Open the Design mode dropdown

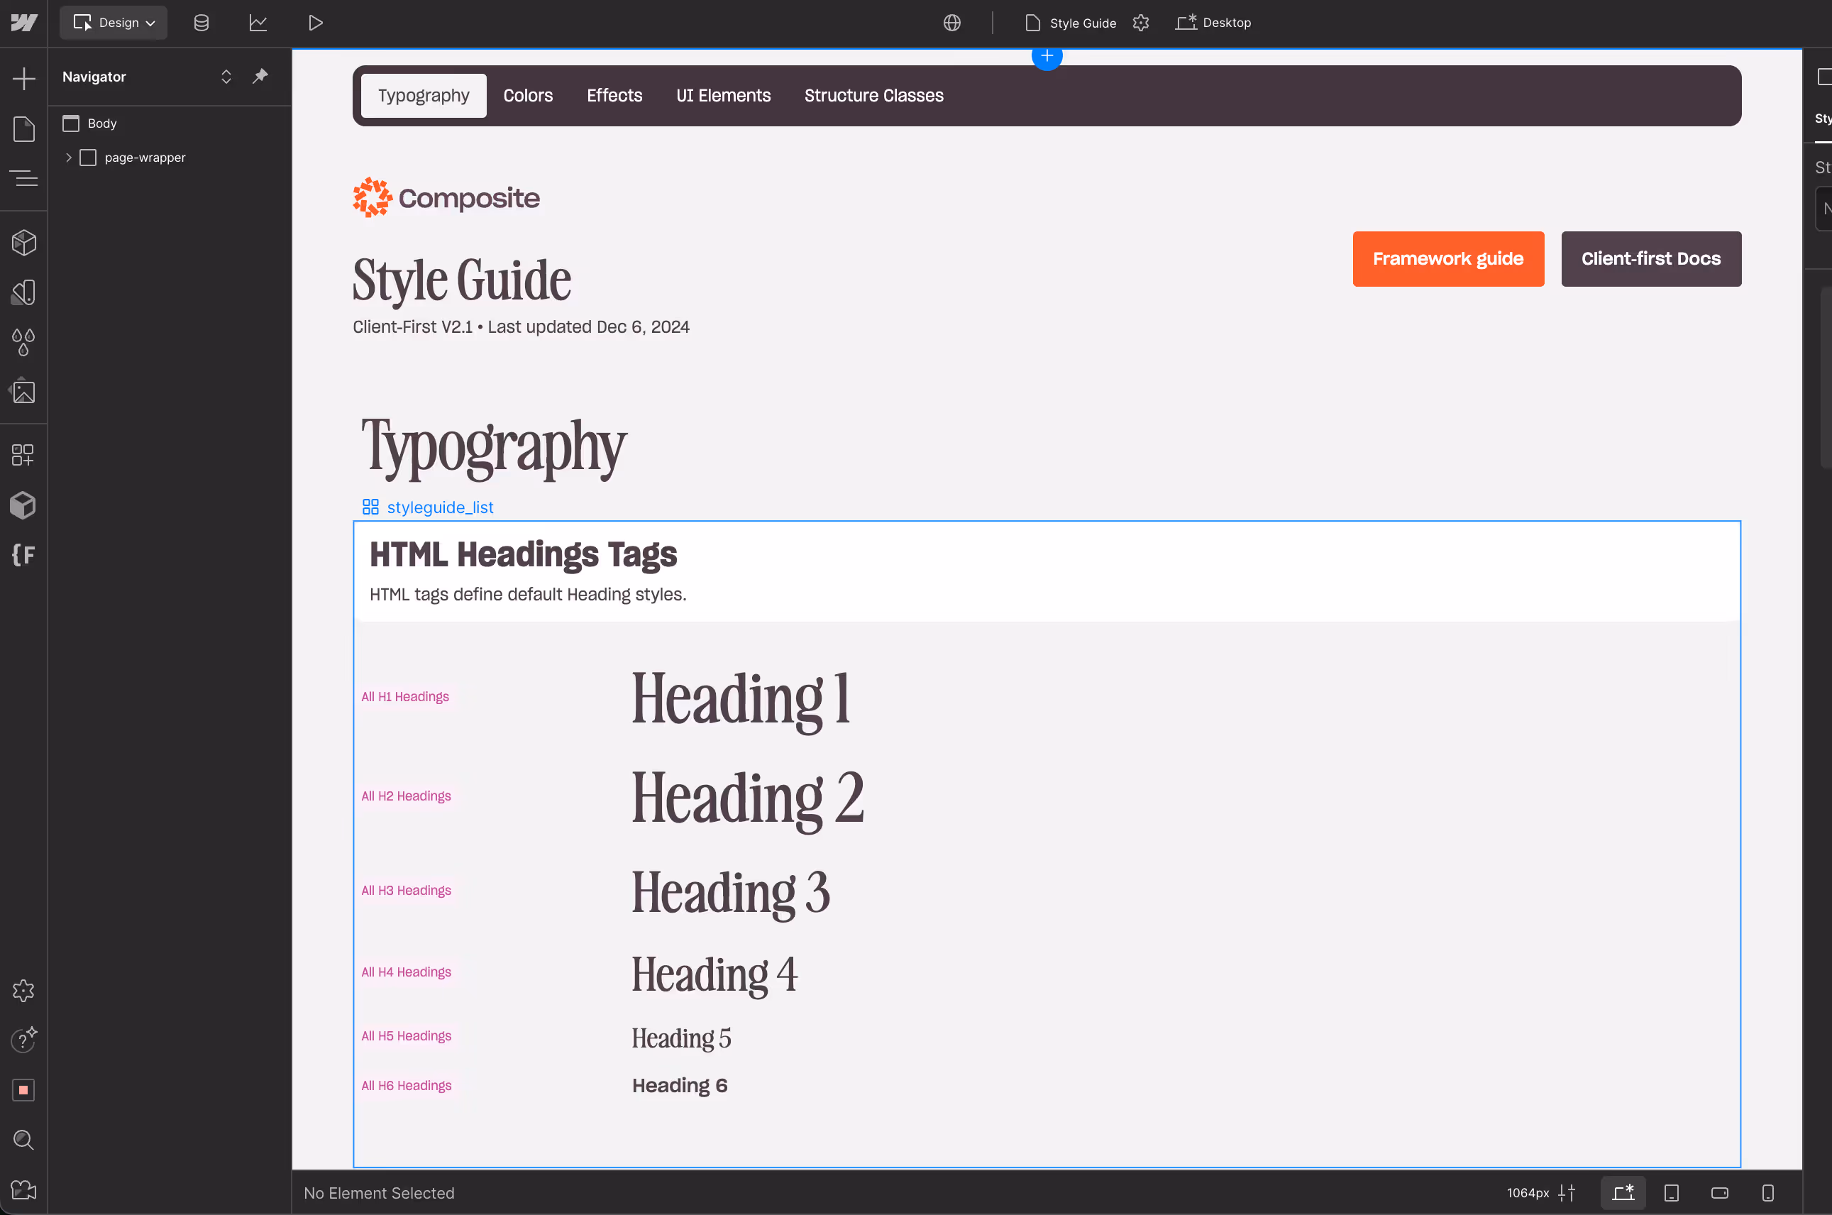[114, 23]
